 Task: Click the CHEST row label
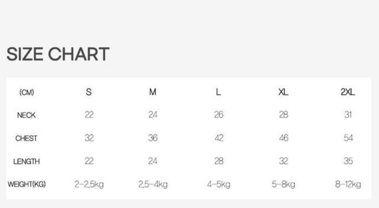tap(27, 138)
